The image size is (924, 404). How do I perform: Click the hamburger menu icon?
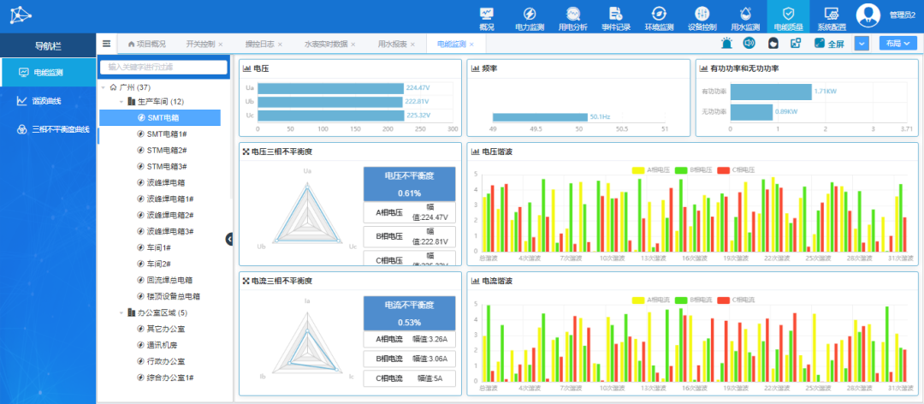[107, 44]
